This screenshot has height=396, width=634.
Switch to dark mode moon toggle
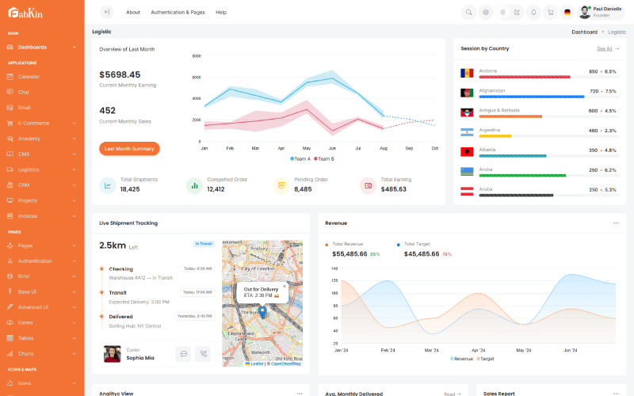517,12
